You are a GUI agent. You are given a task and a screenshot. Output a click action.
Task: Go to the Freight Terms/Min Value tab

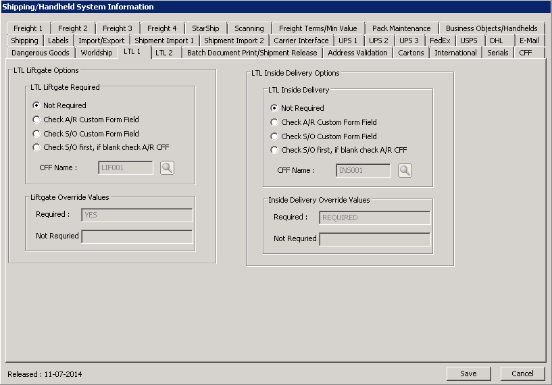pyautogui.click(x=319, y=28)
